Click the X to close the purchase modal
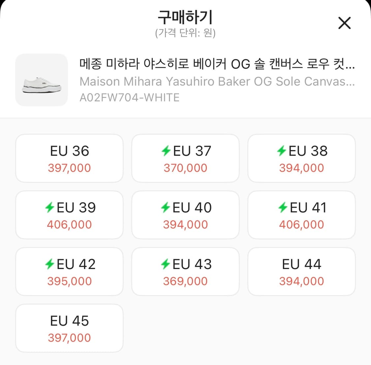371x365 pixels. pyautogui.click(x=344, y=23)
